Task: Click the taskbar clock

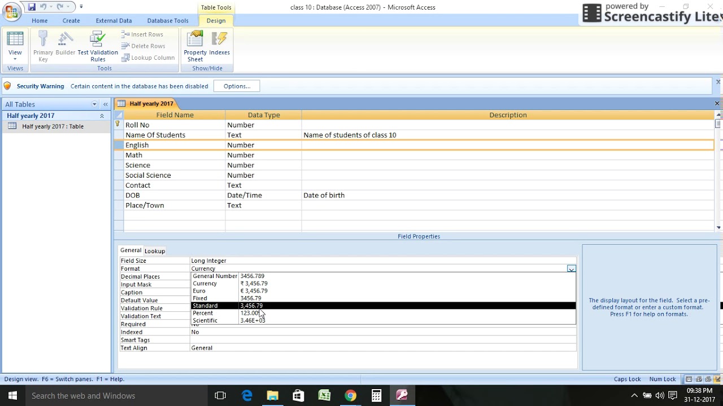Action: (699, 395)
